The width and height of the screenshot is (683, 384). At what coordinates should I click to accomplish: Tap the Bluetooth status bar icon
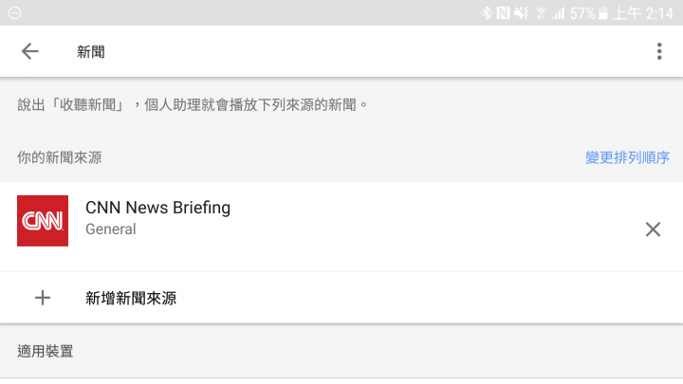tap(486, 13)
